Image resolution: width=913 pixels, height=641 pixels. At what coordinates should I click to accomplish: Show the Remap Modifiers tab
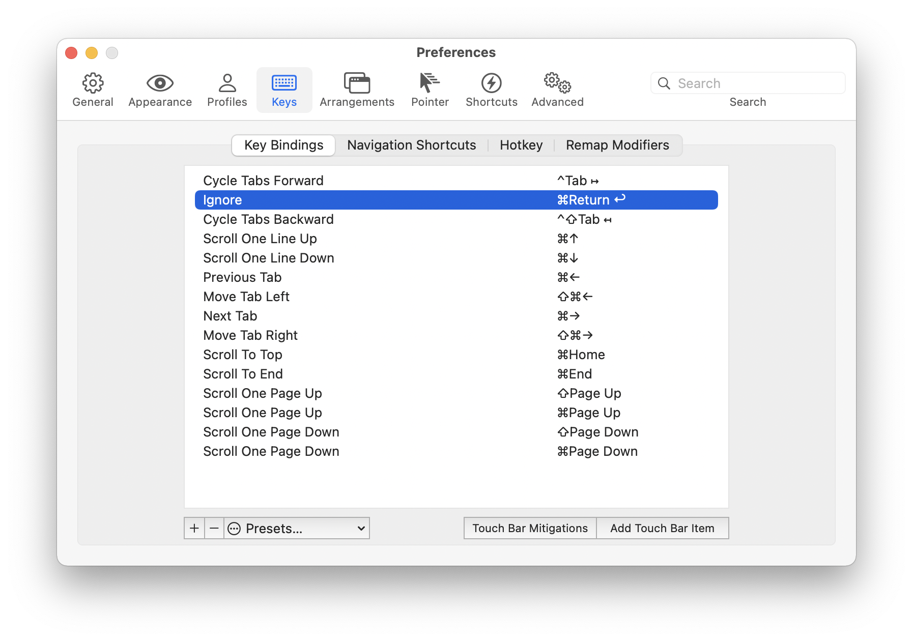pyautogui.click(x=617, y=145)
